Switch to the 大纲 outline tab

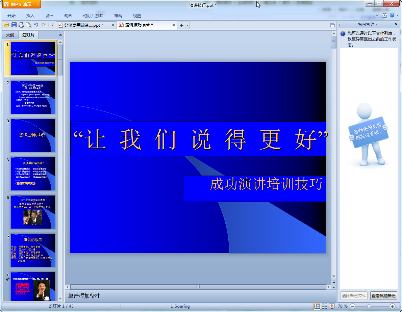tap(10, 35)
